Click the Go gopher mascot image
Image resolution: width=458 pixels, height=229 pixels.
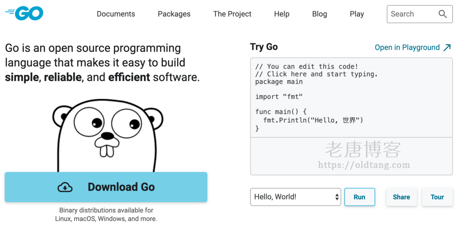tap(108, 135)
